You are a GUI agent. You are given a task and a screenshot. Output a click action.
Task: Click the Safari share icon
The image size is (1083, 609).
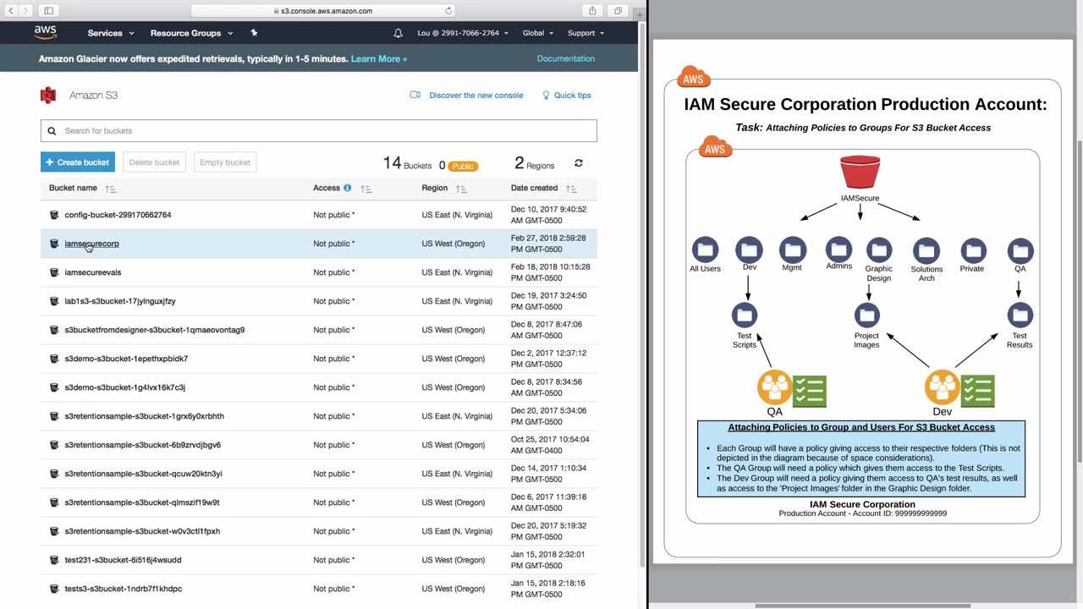coord(592,11)
